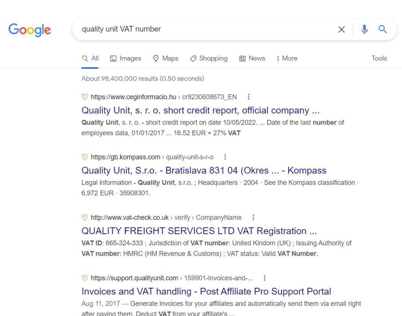
Task: Click the green verified icon beside ceginformacio.hu
Action: click(84, 97)
